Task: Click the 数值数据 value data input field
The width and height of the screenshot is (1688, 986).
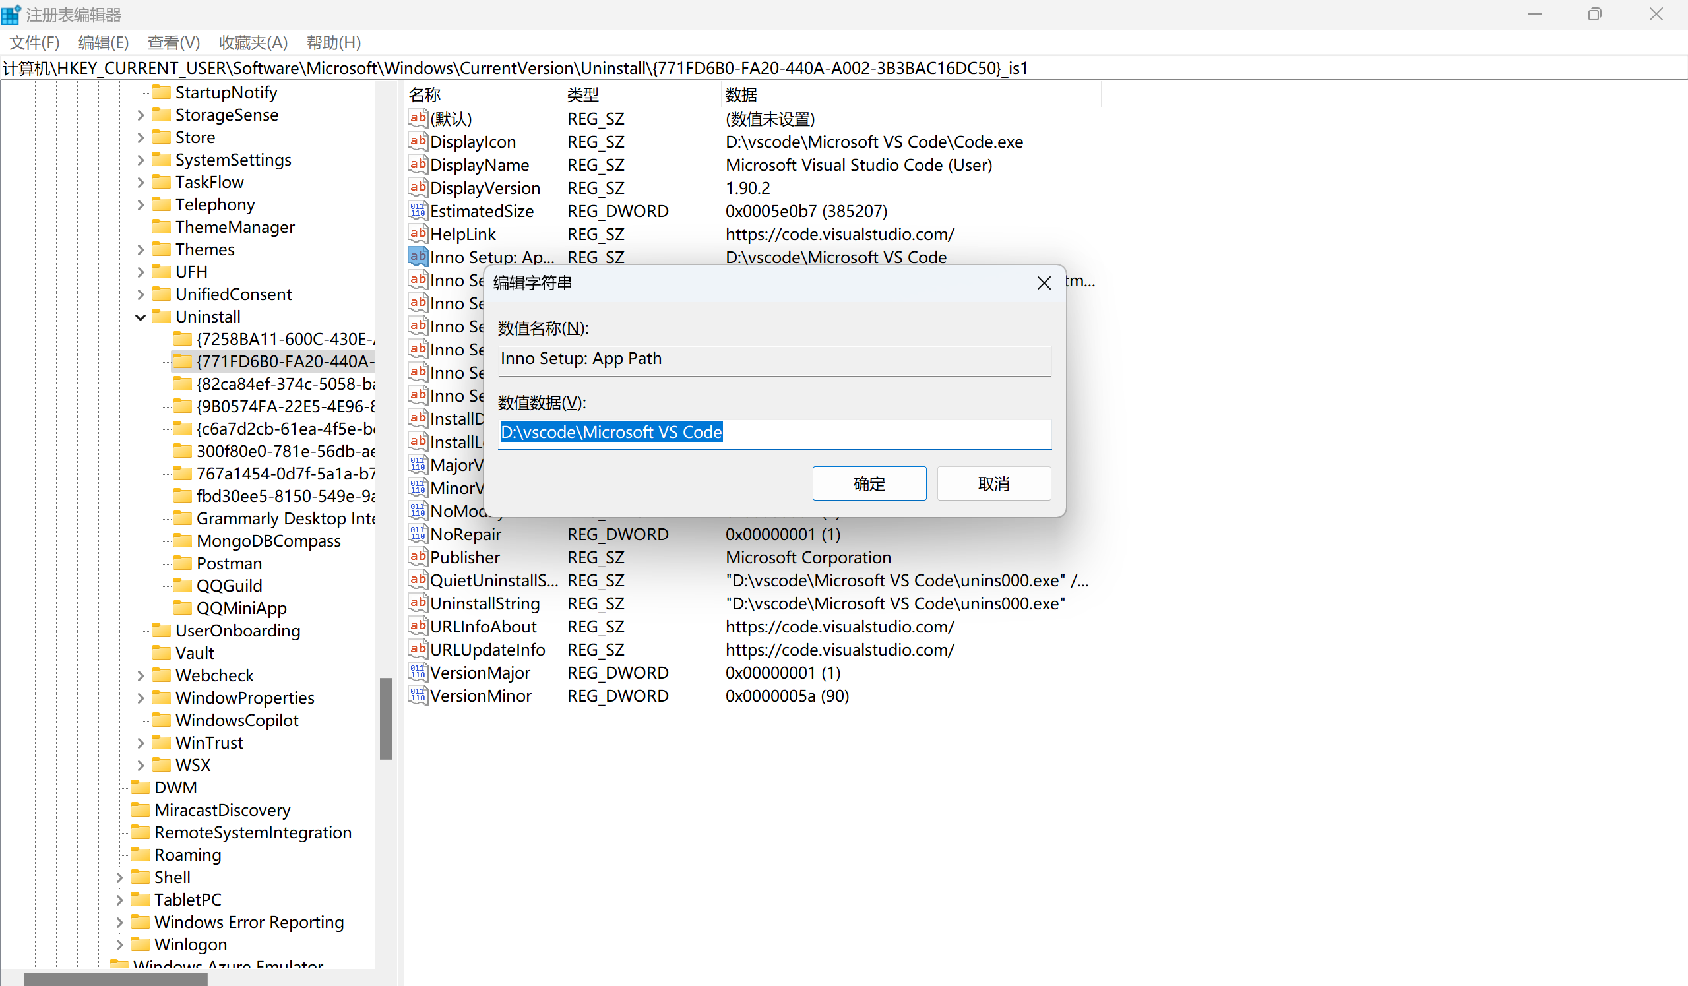Action: (x=774, y=433)
